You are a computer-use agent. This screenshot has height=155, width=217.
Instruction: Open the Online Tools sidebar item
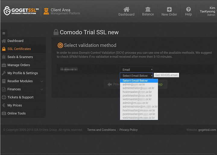[23, 113]
